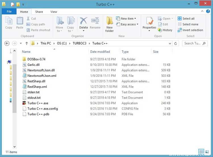Viewport: 213px width, 157px height.
Task: Open the History option in the ribbon
Action: 165,30
